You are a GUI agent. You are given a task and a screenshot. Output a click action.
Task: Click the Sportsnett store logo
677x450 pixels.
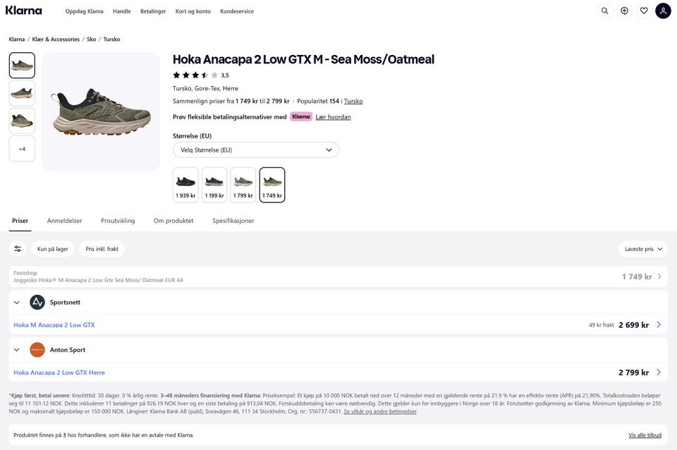(x=37, y=303)
